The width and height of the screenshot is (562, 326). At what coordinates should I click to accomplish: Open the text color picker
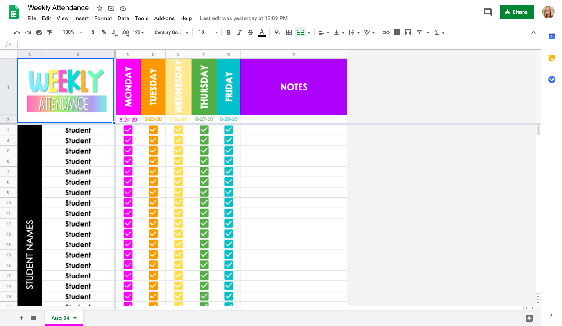tap(262, 32)
